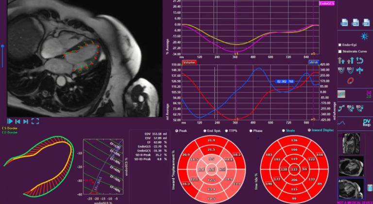This screenshot has height=204, width=373.
Task: Click the blue dV/dt curve label
Action: click(x=313, y=62)
